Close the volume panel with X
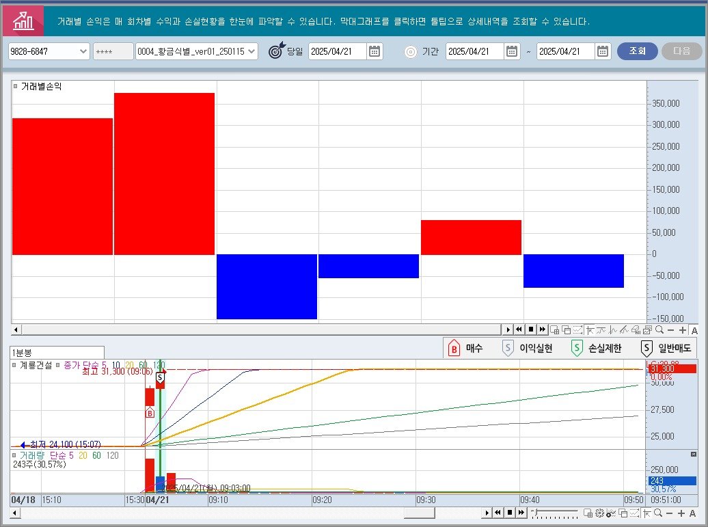Viewport: 708px width, 527px height. coord(694,454)
